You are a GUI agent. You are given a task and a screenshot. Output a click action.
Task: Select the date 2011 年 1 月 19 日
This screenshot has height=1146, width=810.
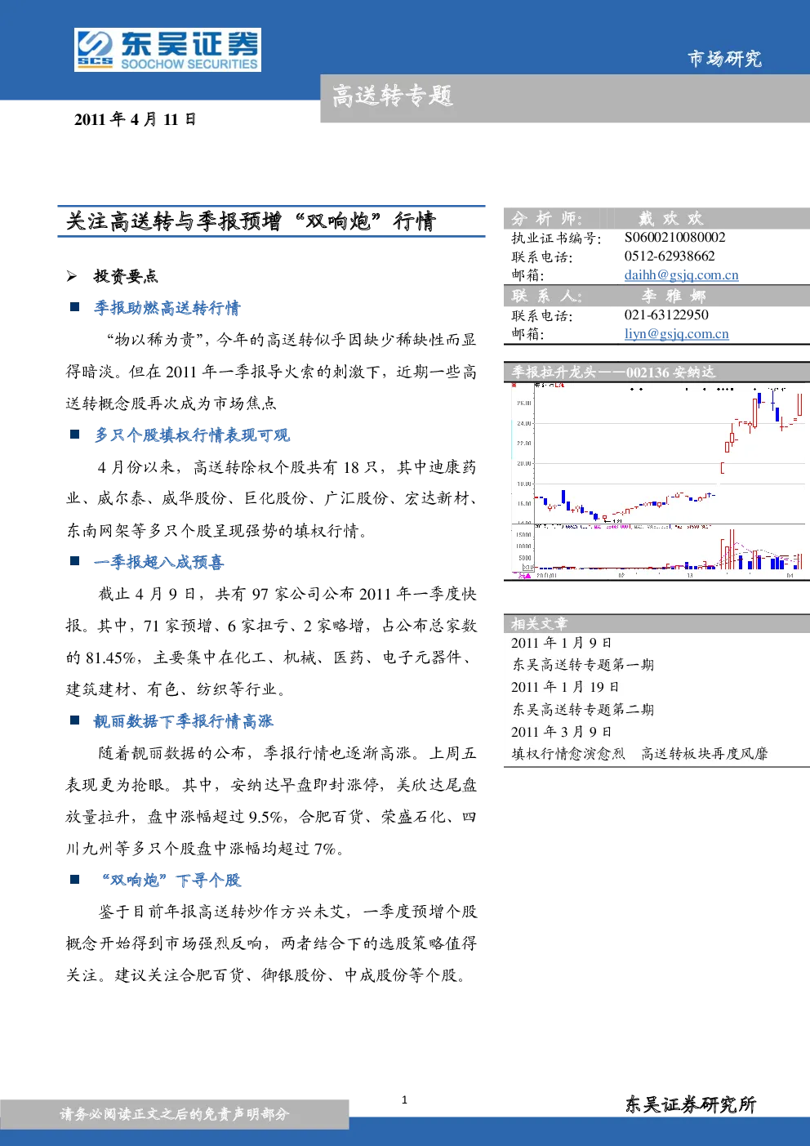(x=565, y=688)
